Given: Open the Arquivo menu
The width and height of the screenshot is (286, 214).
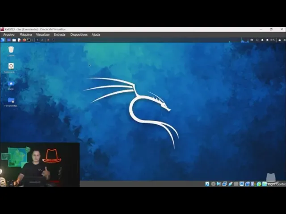Looking at the screenshot, I should (x=9, y=34).
